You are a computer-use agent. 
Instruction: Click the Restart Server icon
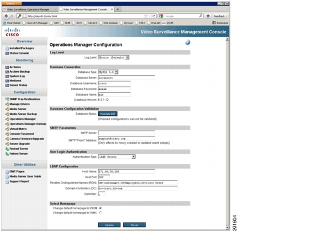pos(7,149)
